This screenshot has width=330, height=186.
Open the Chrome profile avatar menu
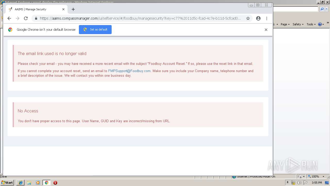coord(258,18)
